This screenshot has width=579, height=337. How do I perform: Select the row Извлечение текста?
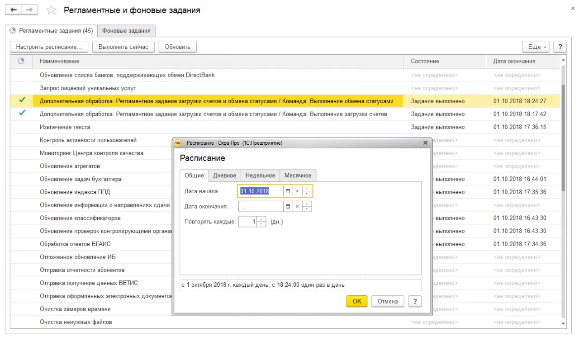(285, 127)
